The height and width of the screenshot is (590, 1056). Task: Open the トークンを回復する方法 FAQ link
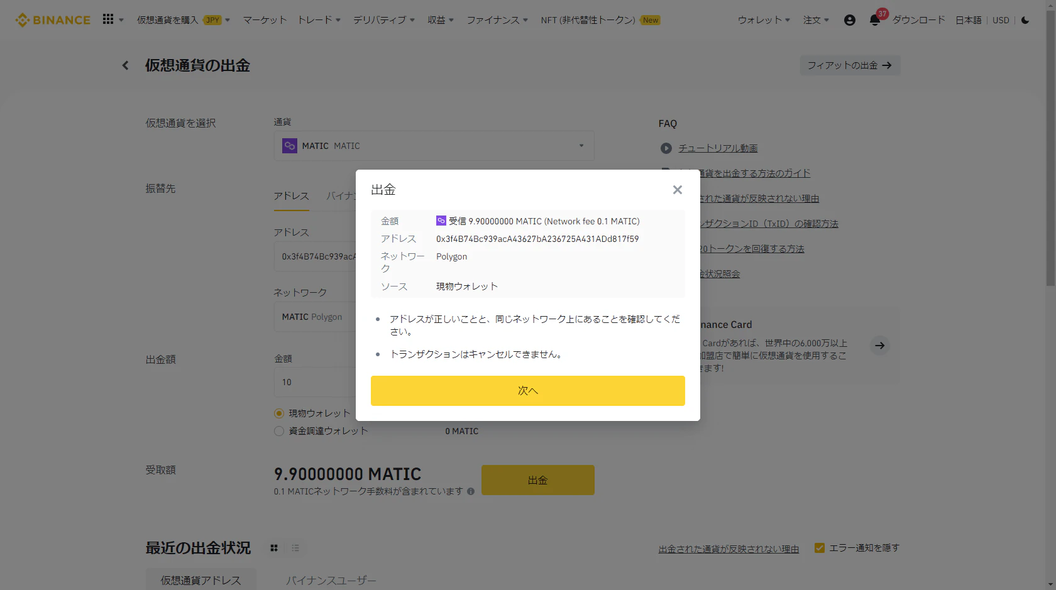click(752, 249)
